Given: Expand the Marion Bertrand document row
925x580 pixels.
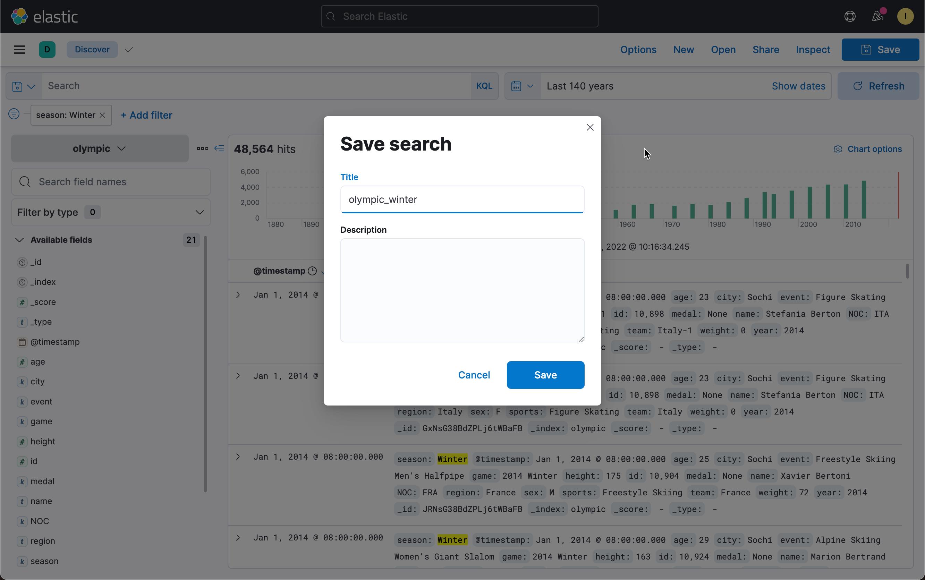Looking at the screenshot, I should tap(238, 538).
